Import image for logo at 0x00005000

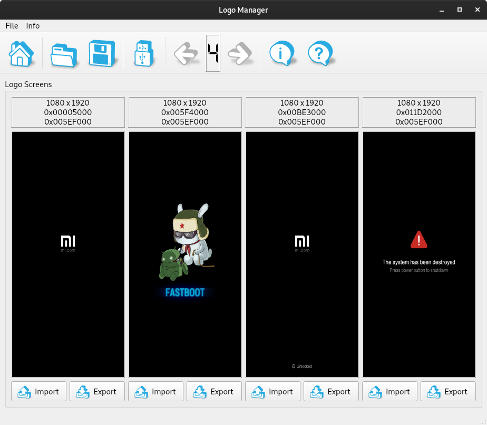coord(39,391)
